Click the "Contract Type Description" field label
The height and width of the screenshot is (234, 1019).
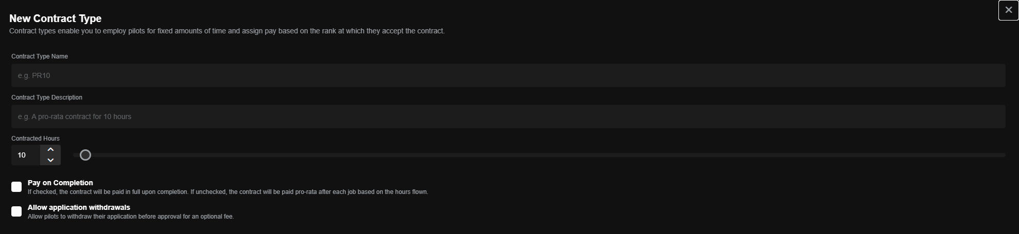(x=47, y=98)
